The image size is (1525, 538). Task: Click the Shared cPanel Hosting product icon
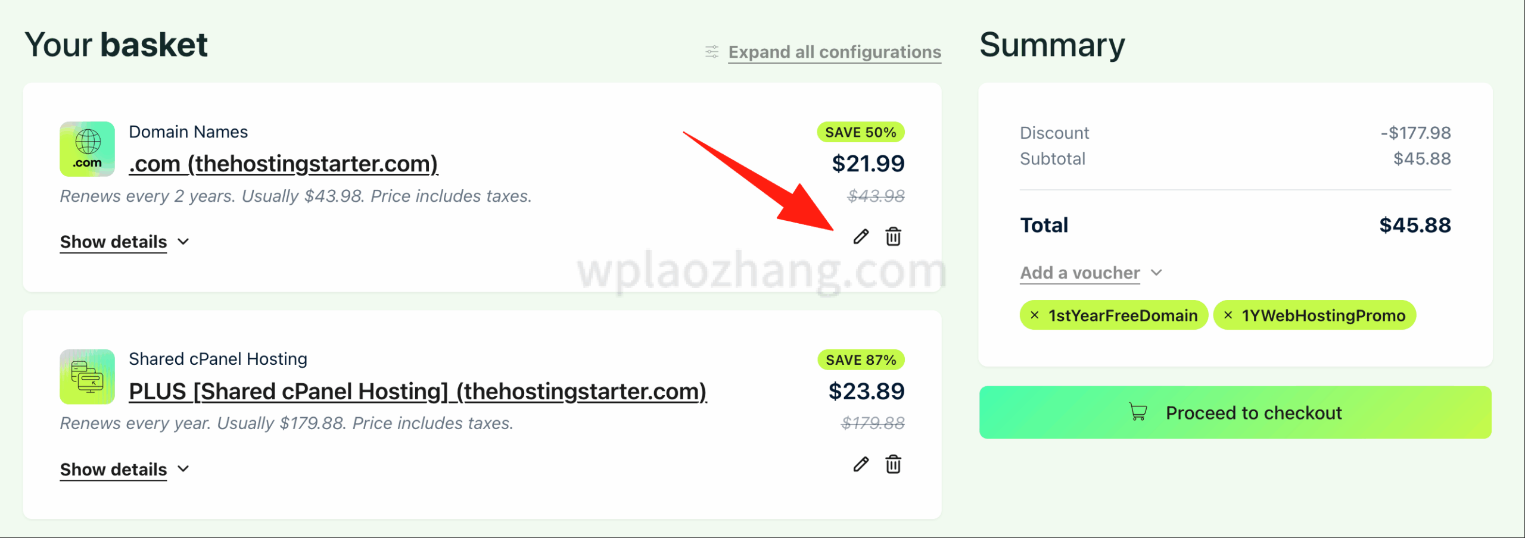pyautogui.click(x=88, y=377)
